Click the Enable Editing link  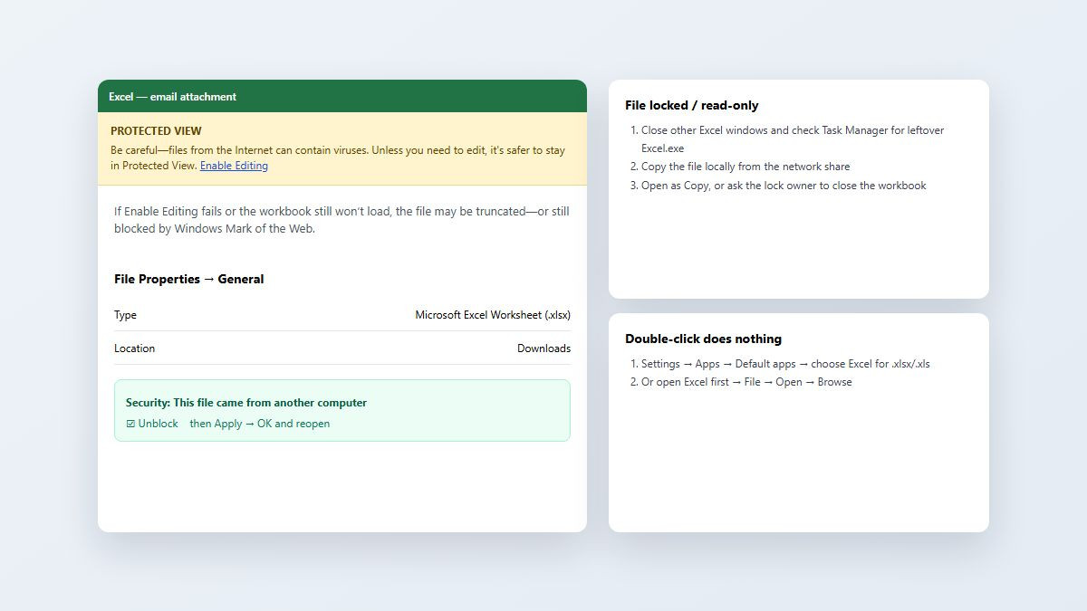click(234, 166)
